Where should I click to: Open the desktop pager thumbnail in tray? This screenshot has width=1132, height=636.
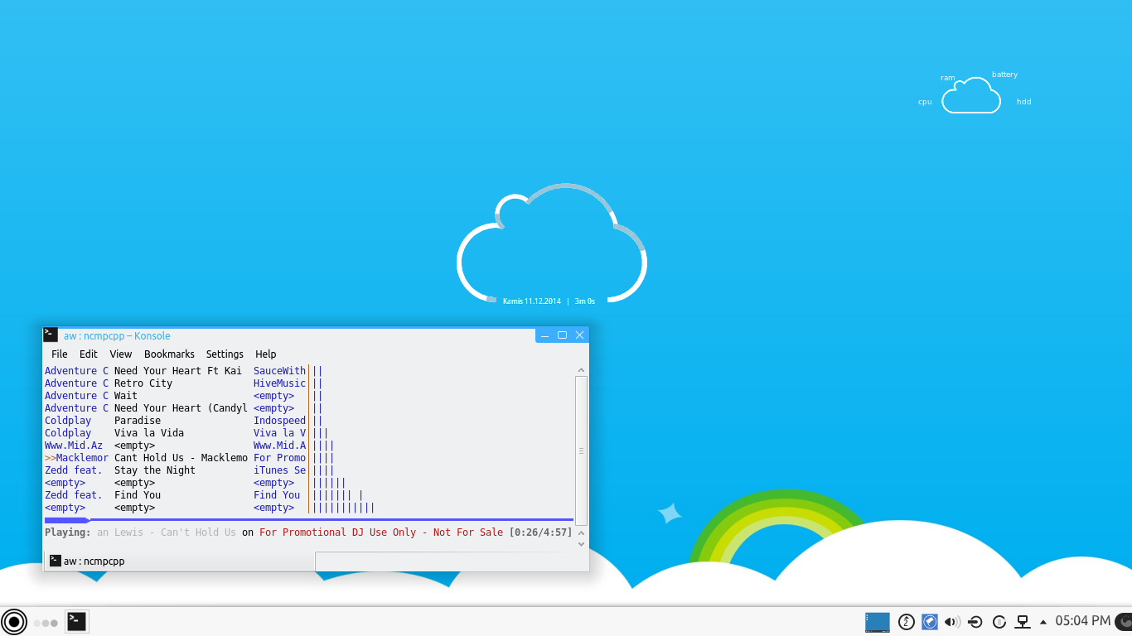pos(877,622)
